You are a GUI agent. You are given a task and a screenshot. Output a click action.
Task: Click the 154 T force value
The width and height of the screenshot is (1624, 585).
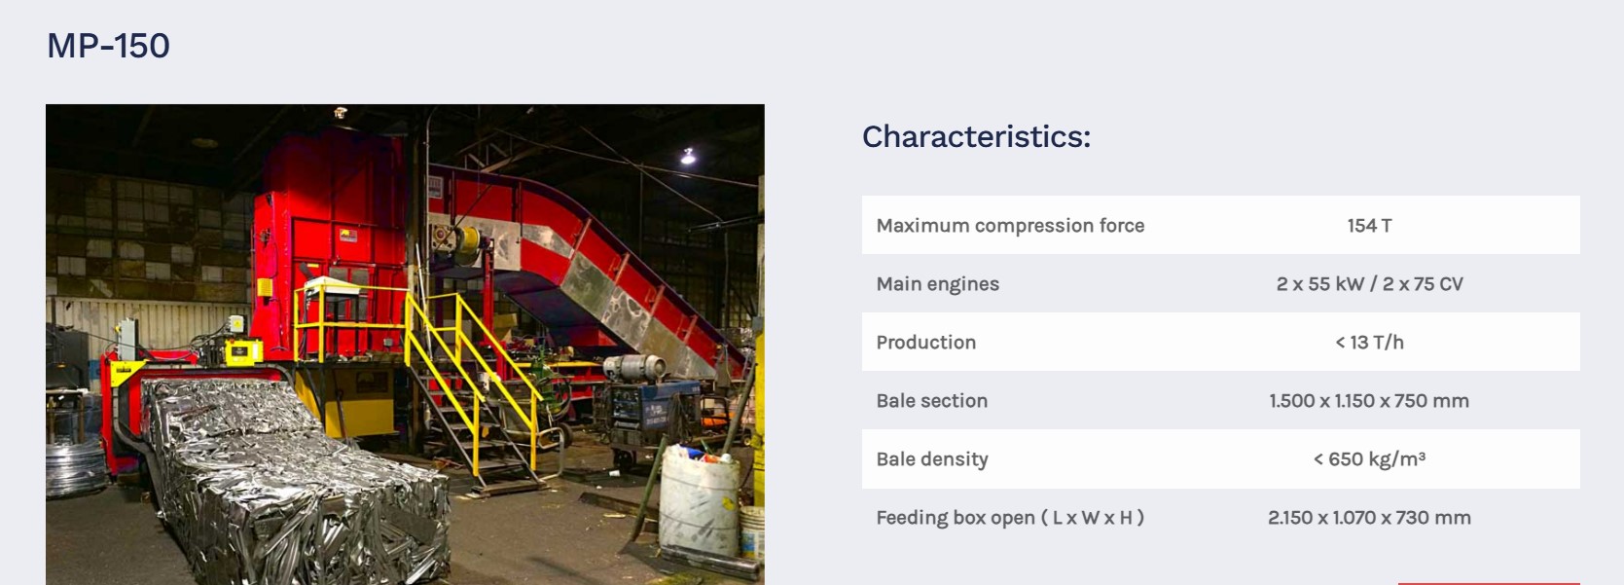[x=1369, y=226]
